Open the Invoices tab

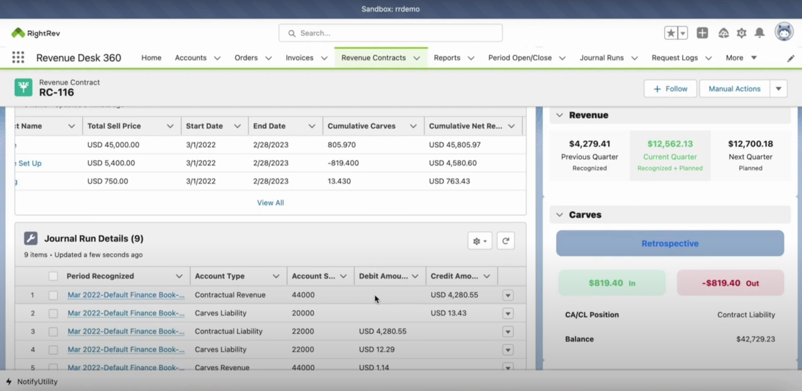300,58
